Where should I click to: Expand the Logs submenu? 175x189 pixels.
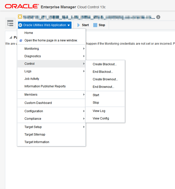[51, 71]
